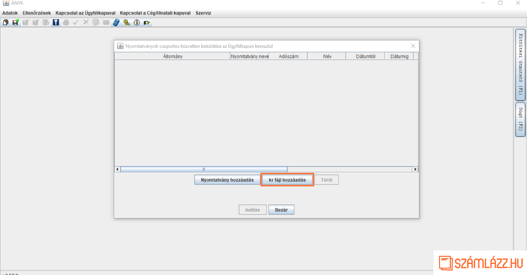The height and width of the screenshot is (275, 527).
Task: Open the Szerviz menu
Action: click(203, 13)
